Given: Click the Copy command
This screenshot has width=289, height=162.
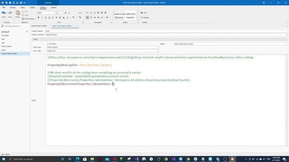Looking at the screenshot, I should [25, 15].
